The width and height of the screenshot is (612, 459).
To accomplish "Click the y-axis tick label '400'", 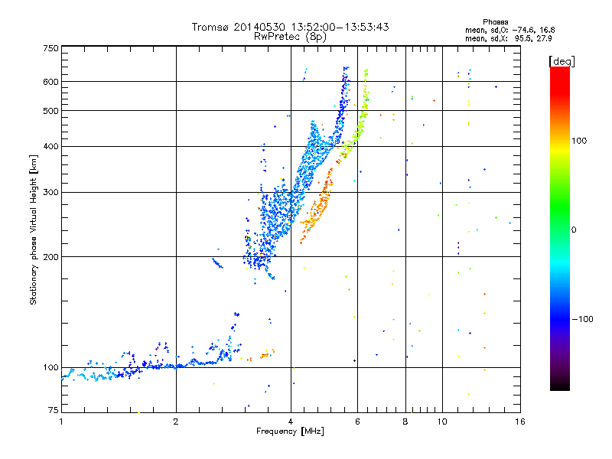I will (50, 147).
